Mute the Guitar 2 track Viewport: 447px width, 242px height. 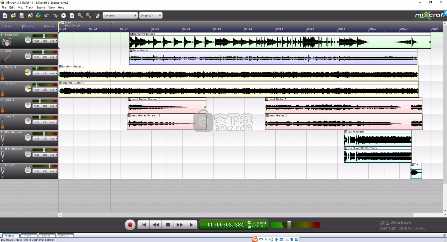click(37, 90)
